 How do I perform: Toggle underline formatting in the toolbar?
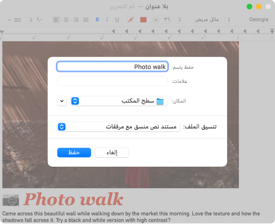[117, 20]
